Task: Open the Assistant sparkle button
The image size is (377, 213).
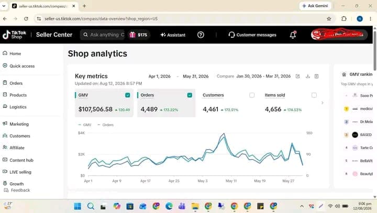Action: [173, 35]
